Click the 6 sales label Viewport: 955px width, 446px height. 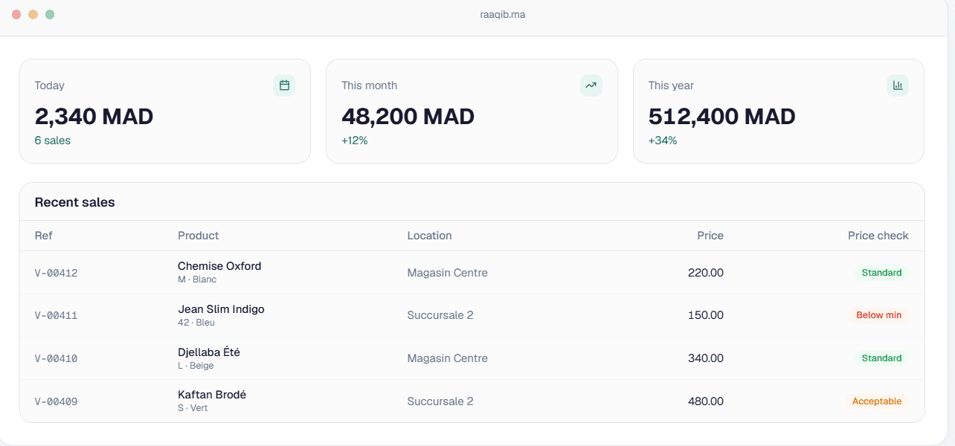pos(53,140)
